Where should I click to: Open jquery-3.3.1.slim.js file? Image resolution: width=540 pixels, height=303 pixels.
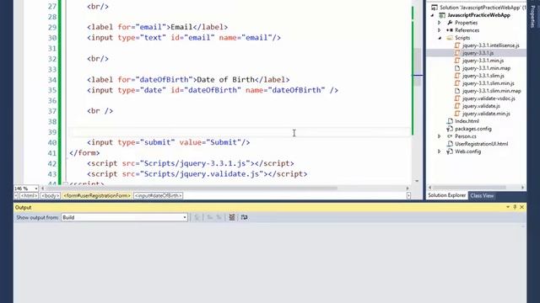pos(483,76)
